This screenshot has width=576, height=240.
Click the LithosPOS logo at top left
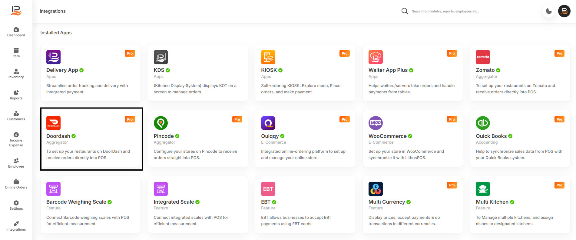[16, 11]
